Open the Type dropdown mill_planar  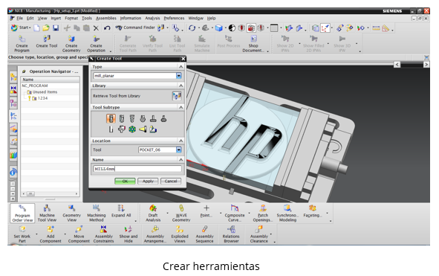point(178,76)
